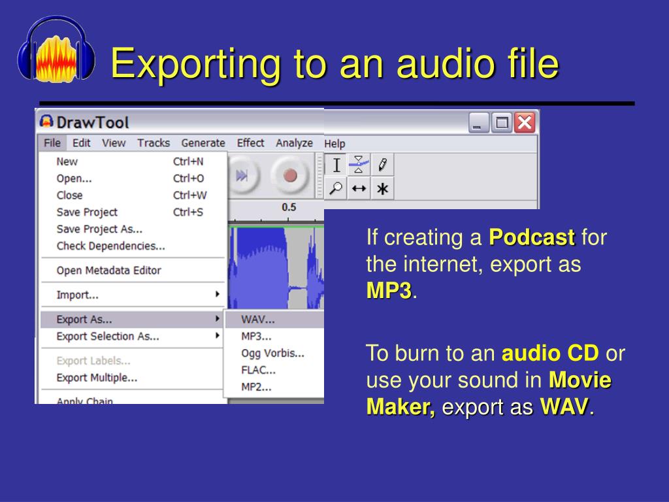Screen dimensions: 669x502
Task: Close the DrawTool window
Action: 525,123
